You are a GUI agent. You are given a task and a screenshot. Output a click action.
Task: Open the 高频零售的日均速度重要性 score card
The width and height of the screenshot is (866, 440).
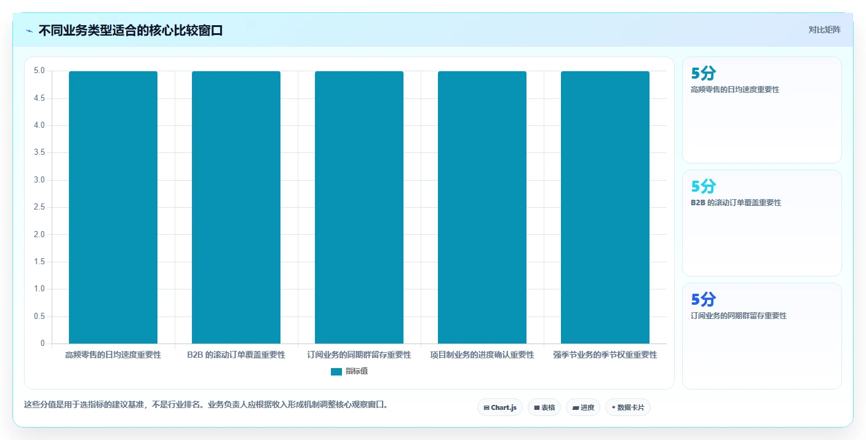click(762, 110)
